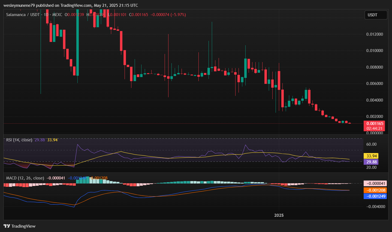392x232 pixels.
Task: Click the −0.004000 MACD axis label
Action: coord(376,207)
